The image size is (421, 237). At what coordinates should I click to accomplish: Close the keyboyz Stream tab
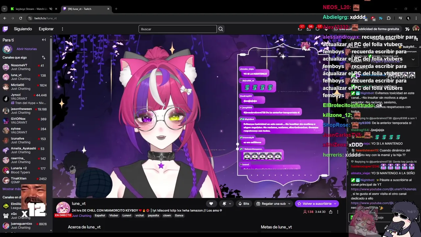point(56,9)
